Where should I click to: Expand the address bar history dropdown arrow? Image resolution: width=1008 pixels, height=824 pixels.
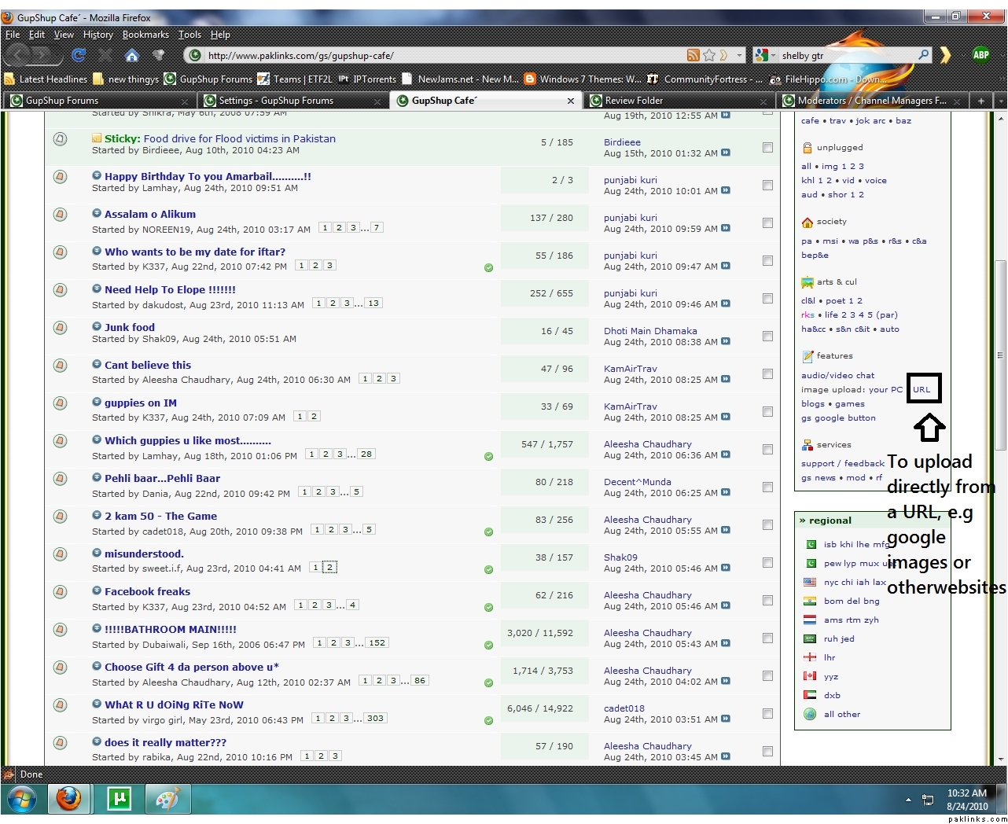[x=739, y=55]
